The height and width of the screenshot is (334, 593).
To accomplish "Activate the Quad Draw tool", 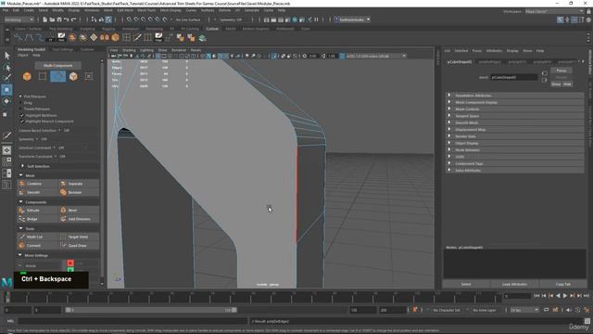I will point(79,245).
